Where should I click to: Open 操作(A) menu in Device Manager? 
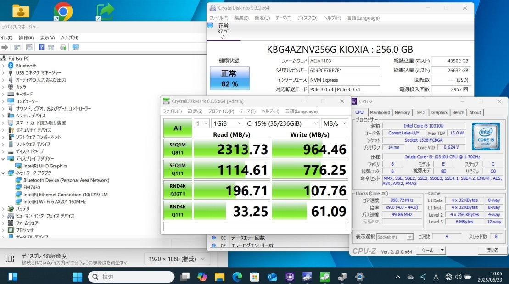[26, 38]
